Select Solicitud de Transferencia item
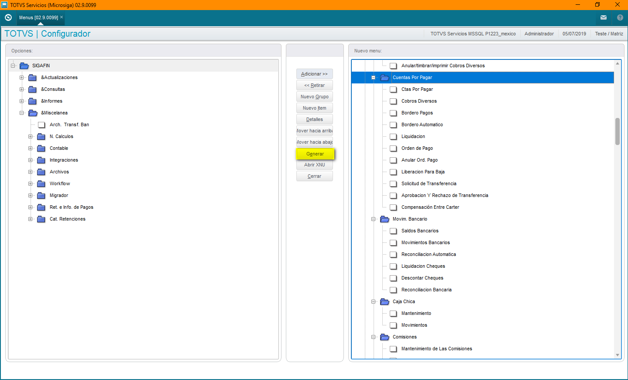The width and height of the screenshot is (628, 380). pos(429,183)
